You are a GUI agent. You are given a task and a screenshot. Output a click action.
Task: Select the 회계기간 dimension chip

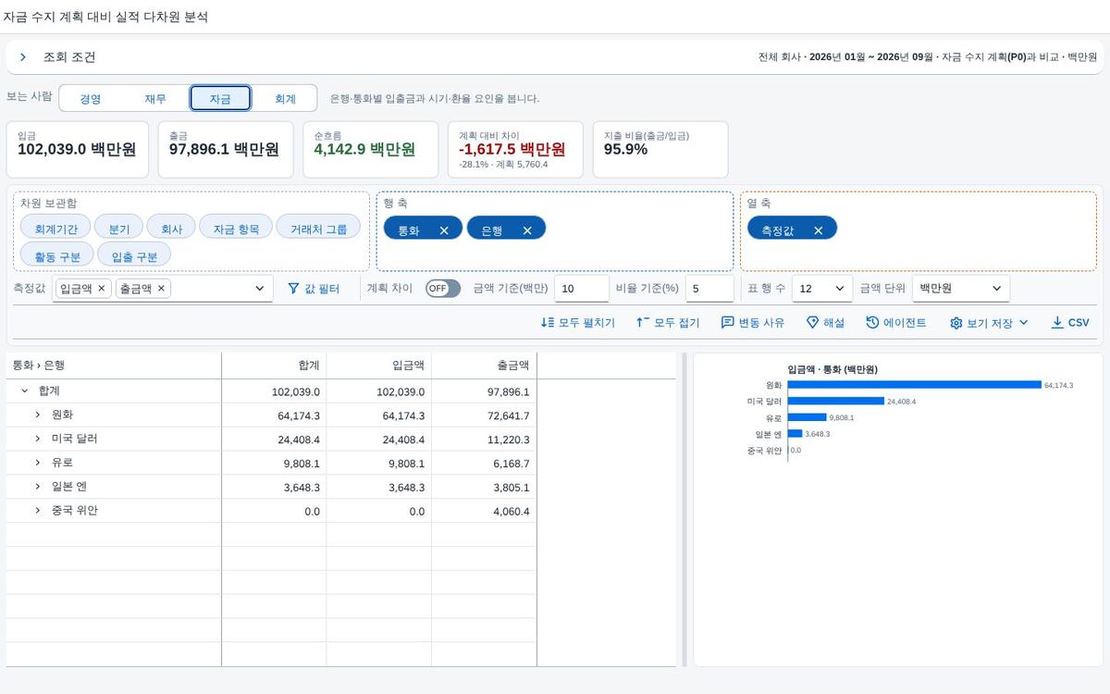click(x=55, y=229)
